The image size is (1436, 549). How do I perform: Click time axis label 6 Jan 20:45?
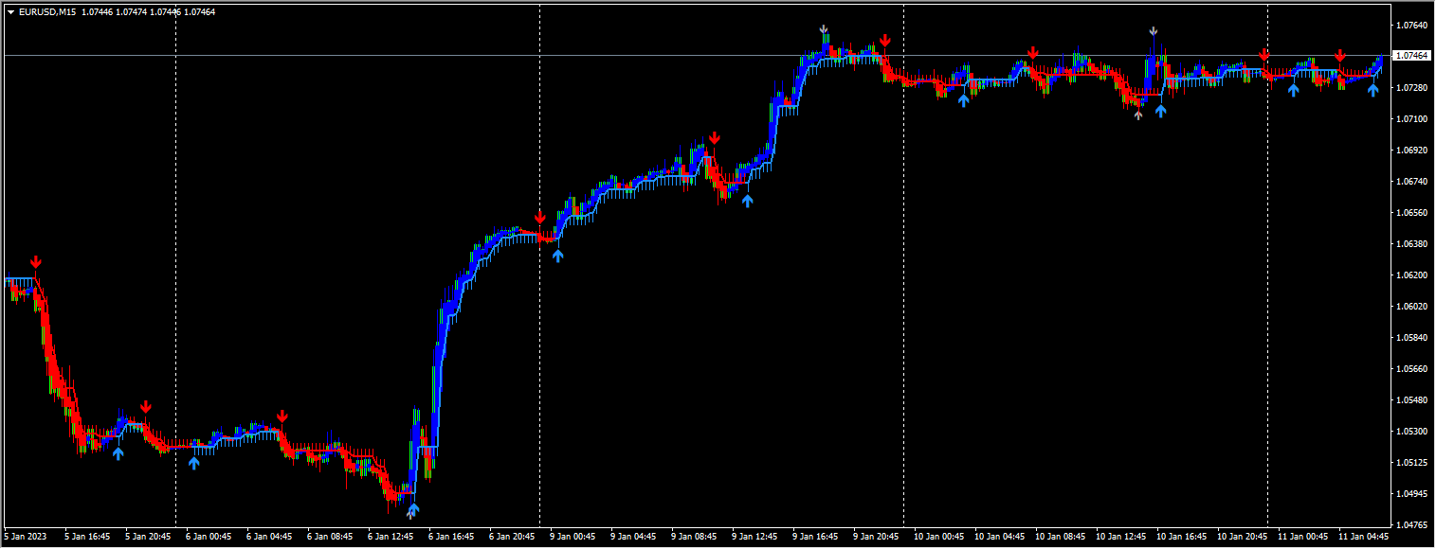pos(512,537)
